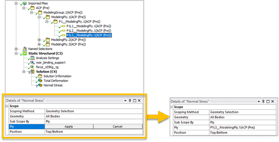279x142 pixels.
Task: Select Solution Information in the tree
Action: (58, 76)
